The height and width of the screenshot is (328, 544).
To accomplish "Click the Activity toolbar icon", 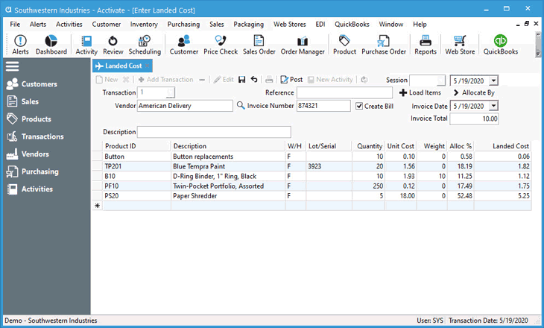I will click(86, 45).
